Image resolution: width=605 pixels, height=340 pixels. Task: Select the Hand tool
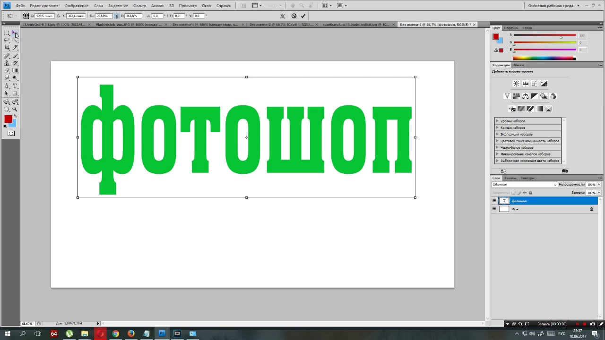point(7,109)
